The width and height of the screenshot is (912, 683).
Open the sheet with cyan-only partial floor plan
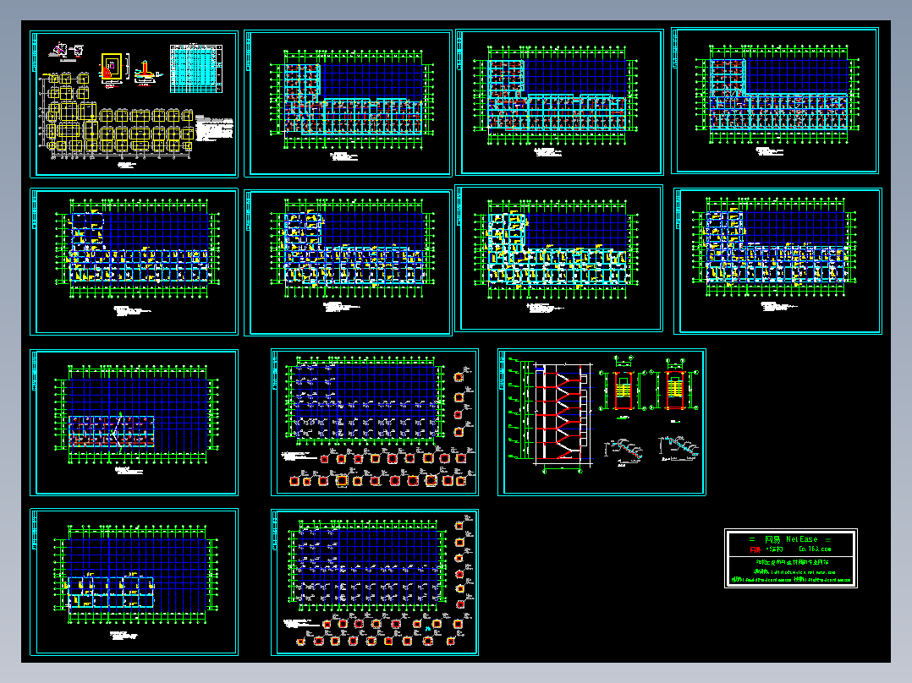(134, 582)
